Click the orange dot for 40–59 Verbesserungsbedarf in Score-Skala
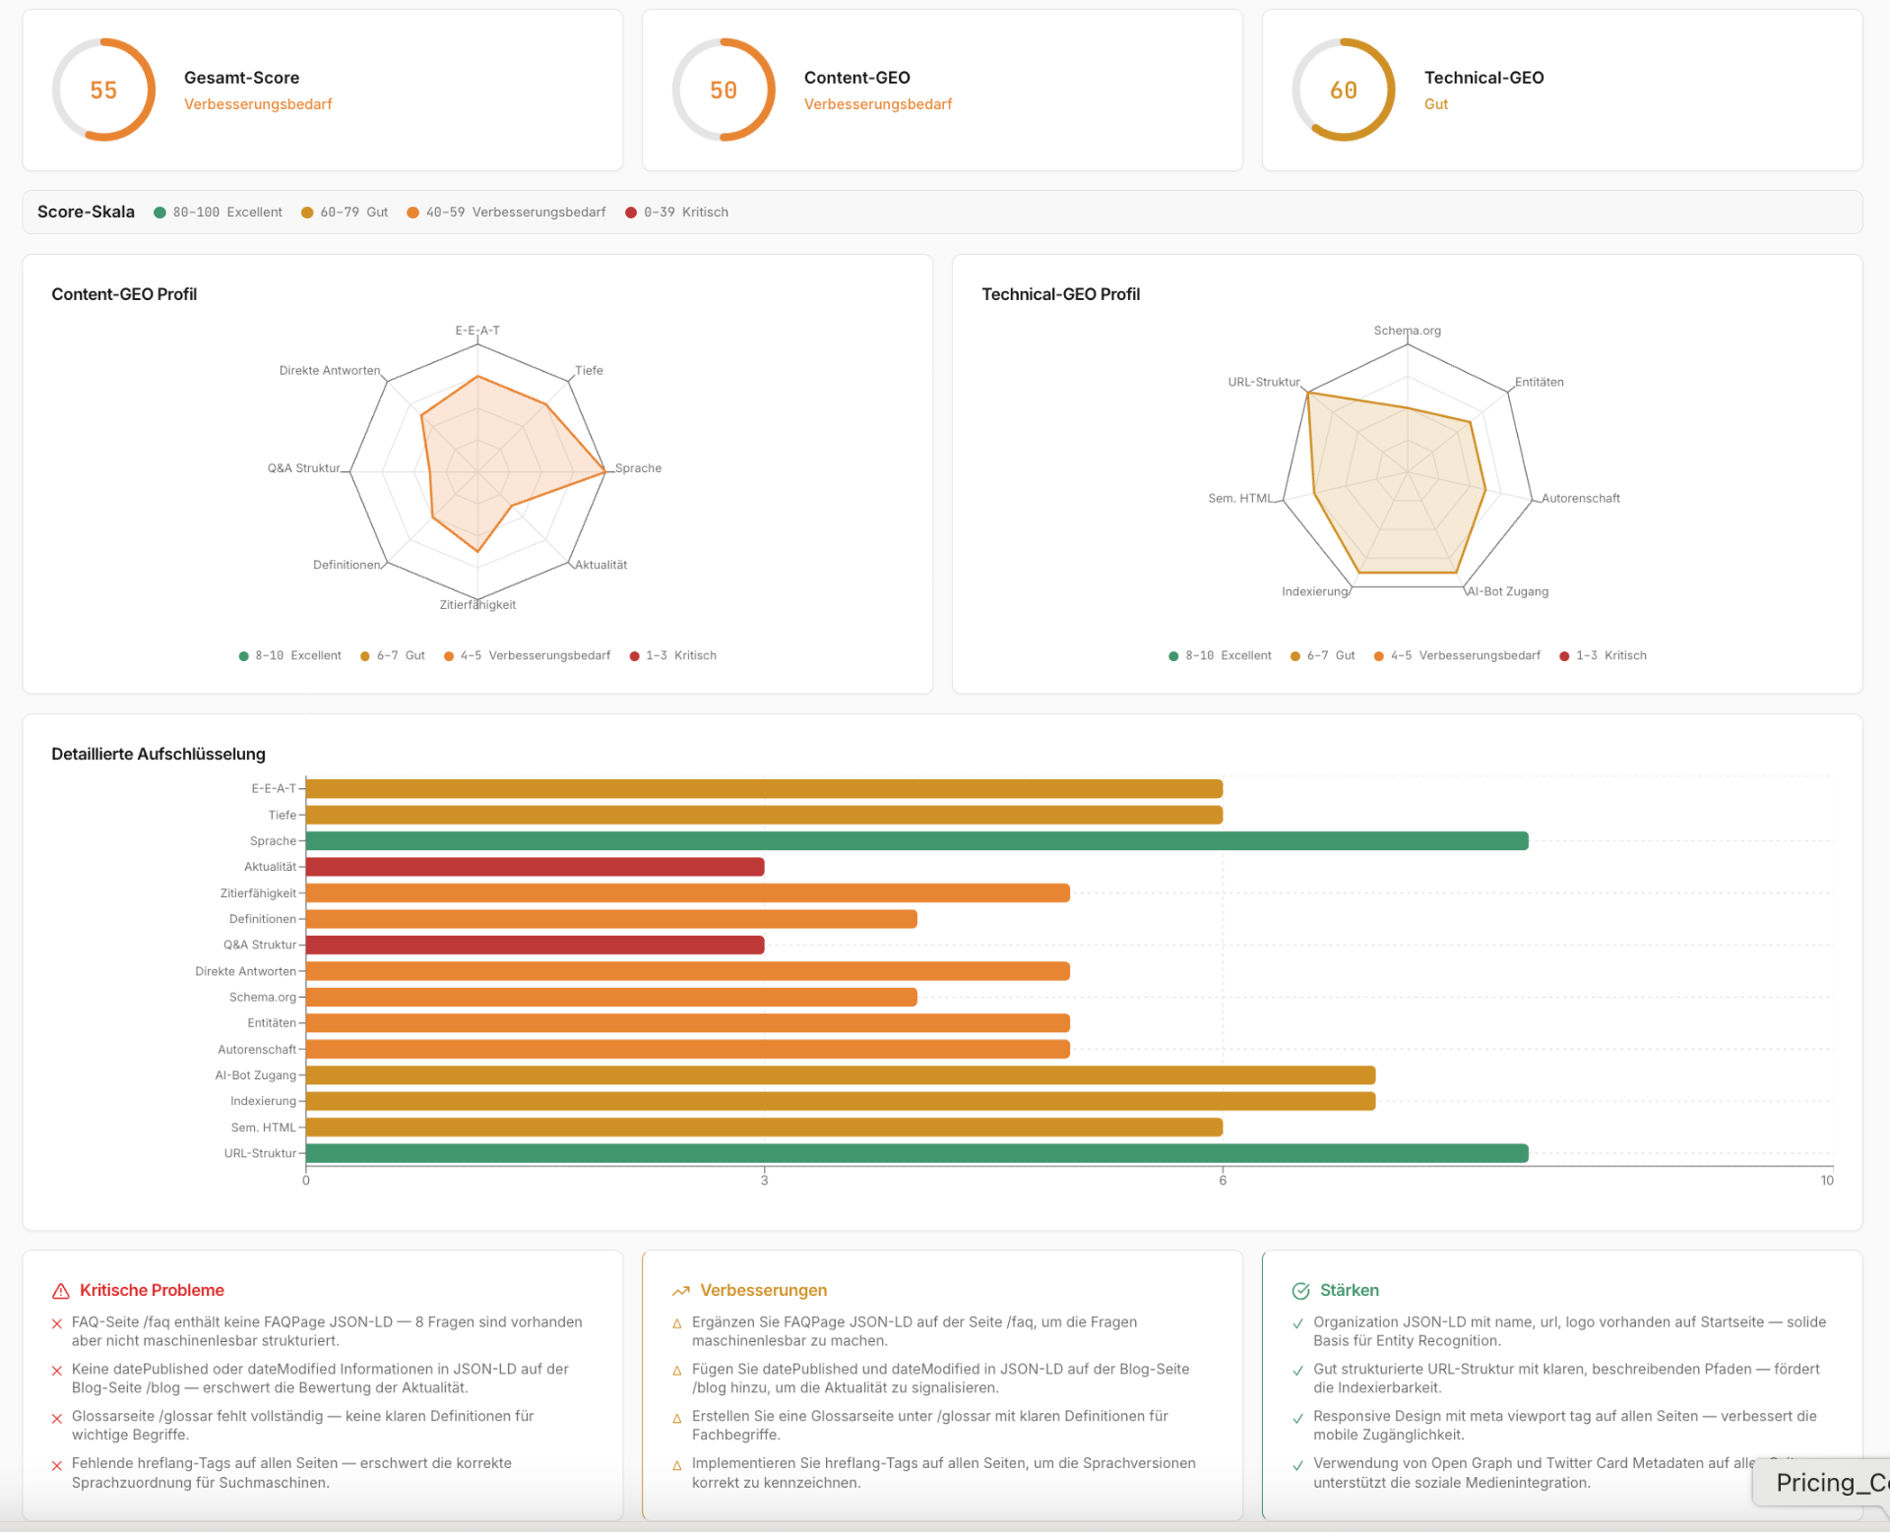This screenshot has width=1890, height=1532. point(413,213)
